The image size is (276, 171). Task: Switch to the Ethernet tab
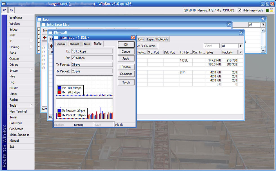pyautogui.click(x=74, y=44)
